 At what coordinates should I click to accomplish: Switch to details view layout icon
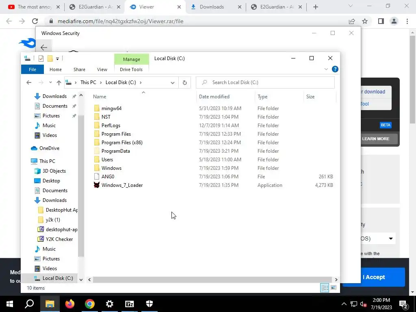[x=325, y=288]
